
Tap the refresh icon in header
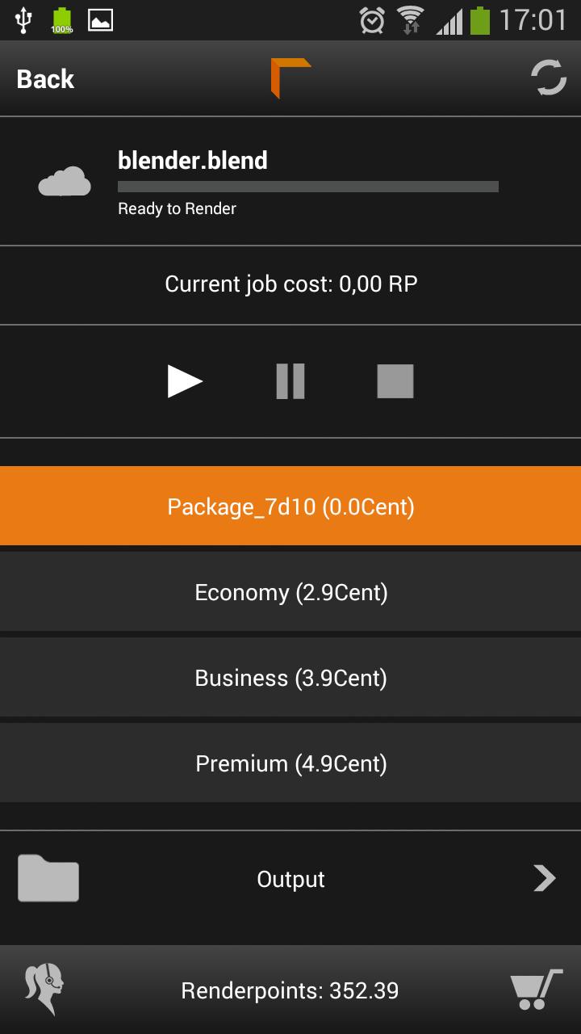click(x=549, y=78)
